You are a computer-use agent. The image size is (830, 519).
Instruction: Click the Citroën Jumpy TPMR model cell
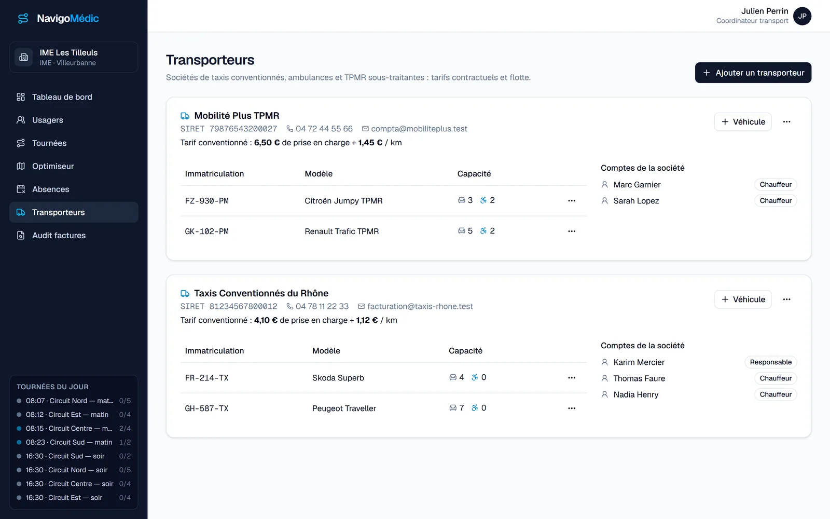tap(343, 201)
